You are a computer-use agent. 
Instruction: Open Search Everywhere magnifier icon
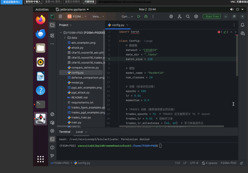pos(188,17)
